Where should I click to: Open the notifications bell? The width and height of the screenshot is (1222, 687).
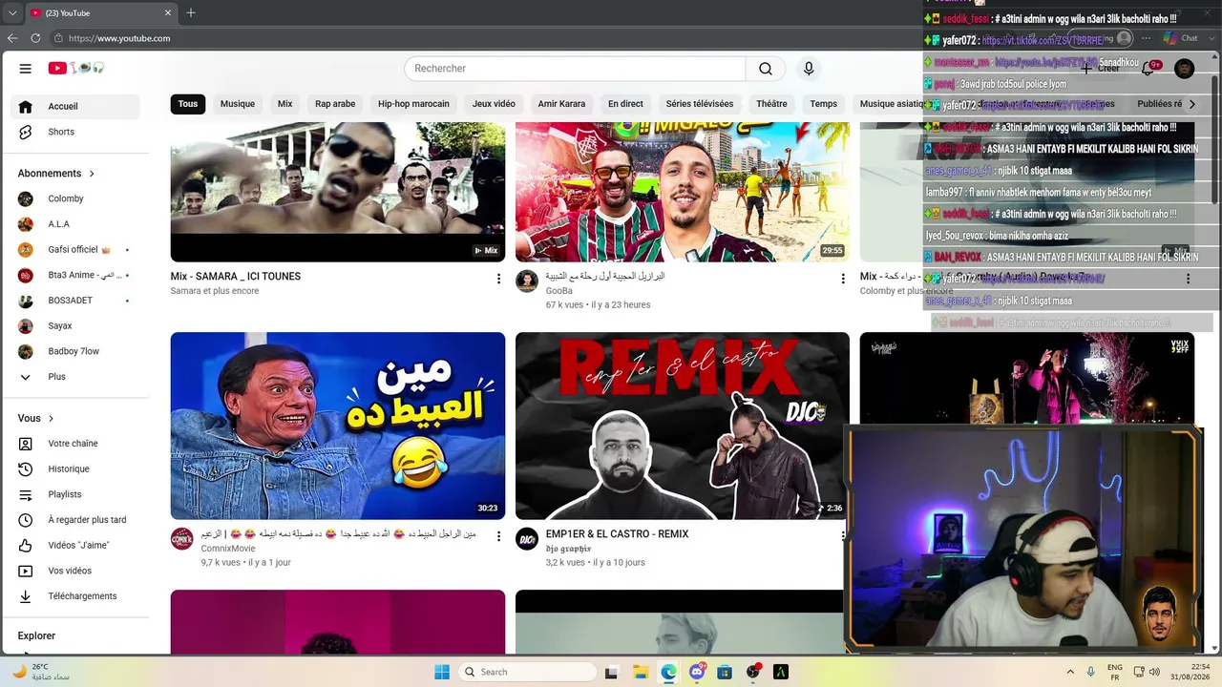(1148, 69)
